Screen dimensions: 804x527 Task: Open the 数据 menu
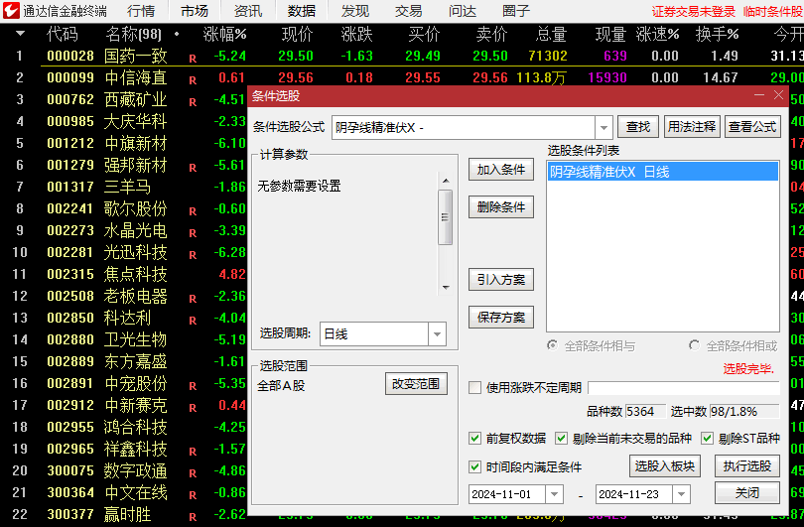302,11
